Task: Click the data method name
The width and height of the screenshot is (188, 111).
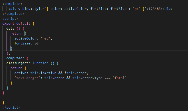Action: pyautogui.click(x=10, y=29)
